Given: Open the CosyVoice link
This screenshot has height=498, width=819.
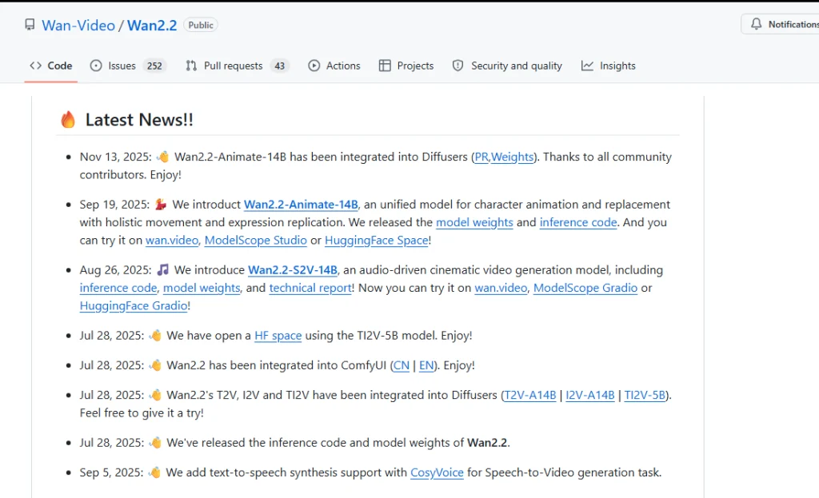Looking at the screenshot, I should click(x=437, y=472).
